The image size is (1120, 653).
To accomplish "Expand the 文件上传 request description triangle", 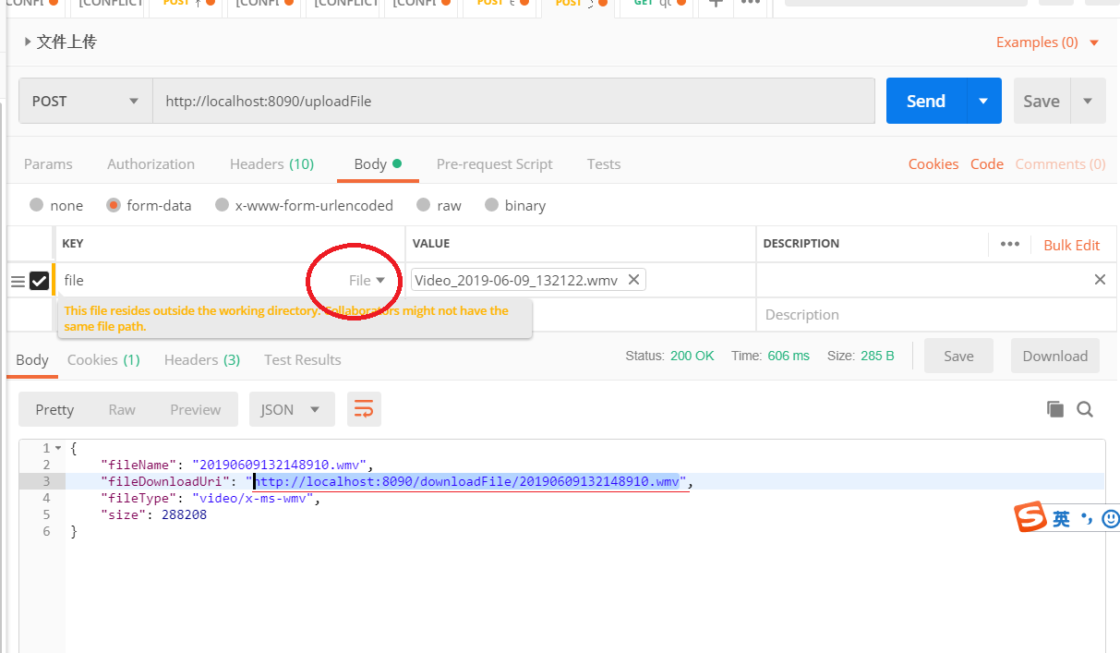I will coord(28,42).
